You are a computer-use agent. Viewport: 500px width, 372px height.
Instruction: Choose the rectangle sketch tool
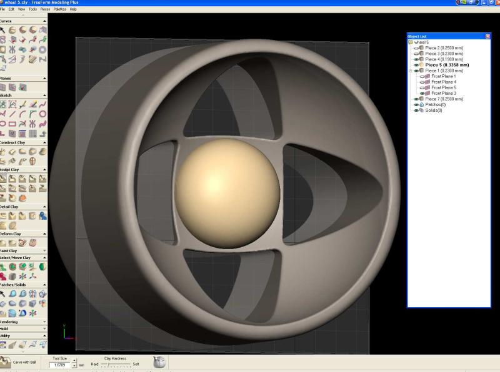click(x=14, y=124)
